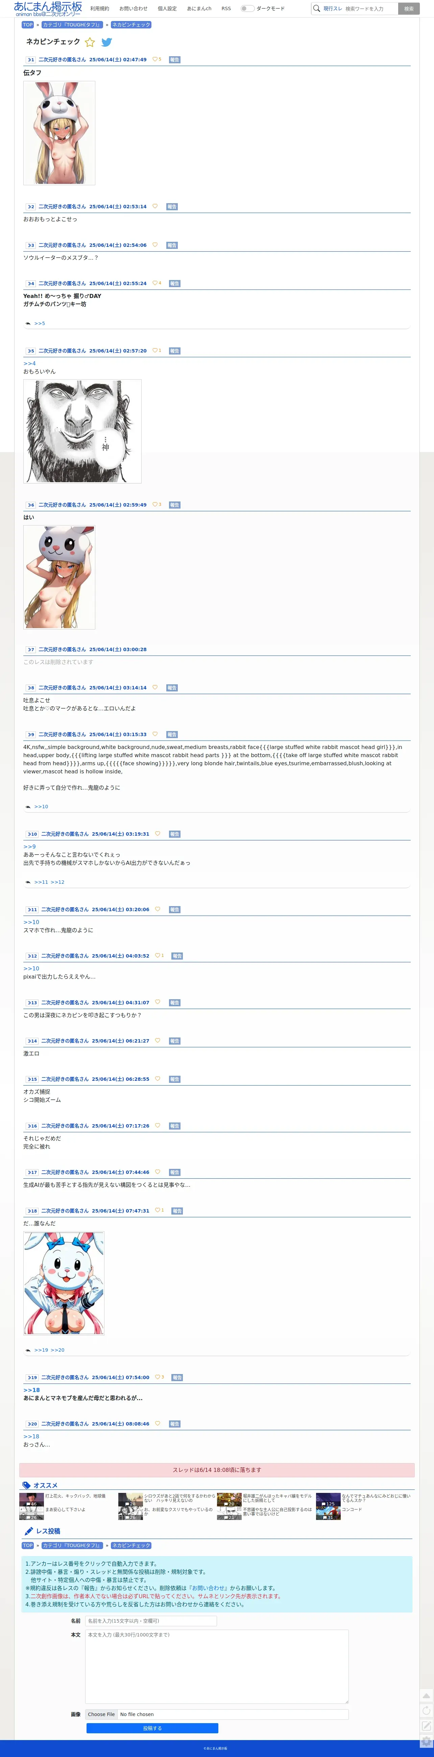Like post 13 with its heart icon
The width and height of the screenshot is (434, 1757).
(158, 1002)
